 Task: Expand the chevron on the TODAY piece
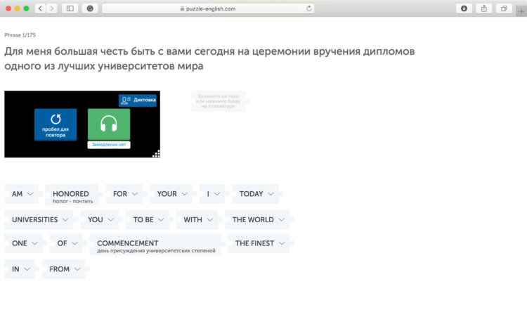click(271, 194)
